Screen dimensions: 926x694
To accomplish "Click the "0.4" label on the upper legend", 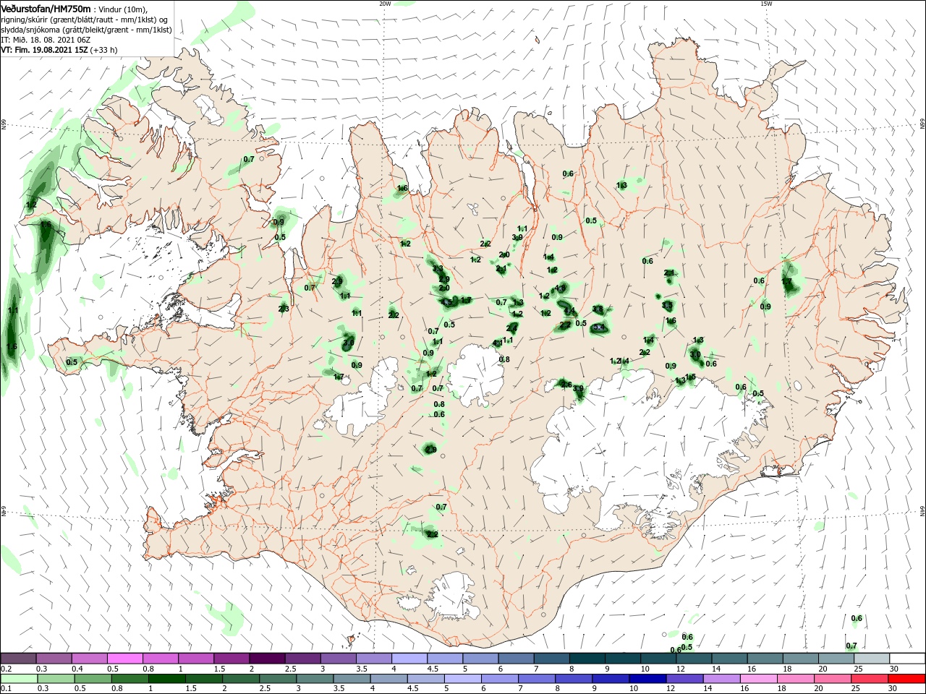I will tap(77, 669).
